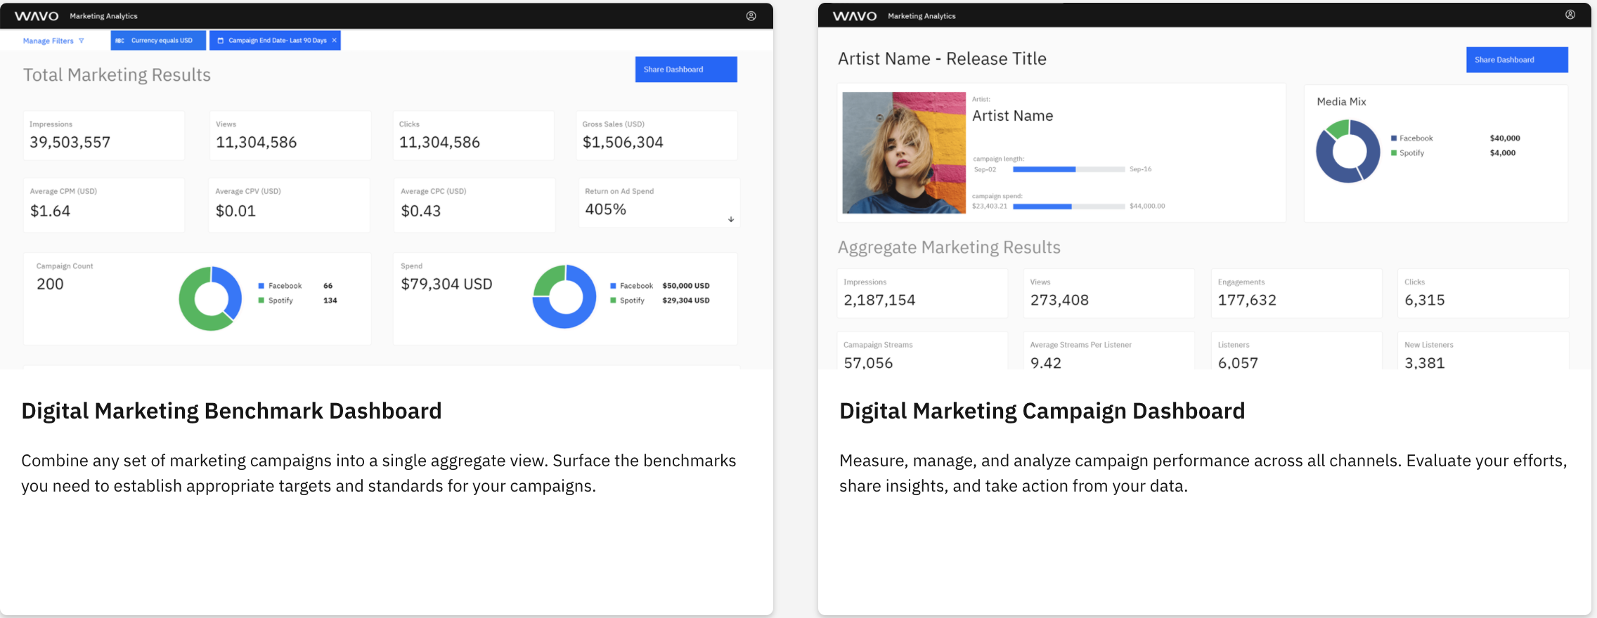Click the Spend donut chart

click(564, 297)
